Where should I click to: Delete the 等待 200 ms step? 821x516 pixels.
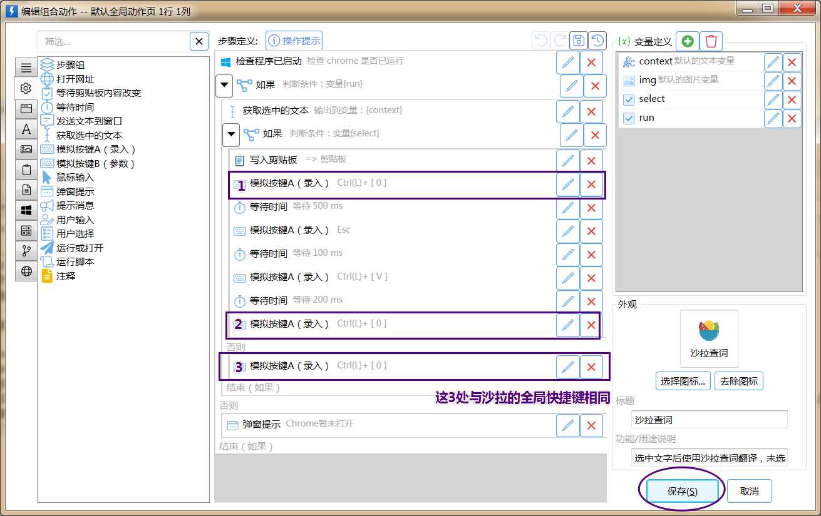pos(591,302)
